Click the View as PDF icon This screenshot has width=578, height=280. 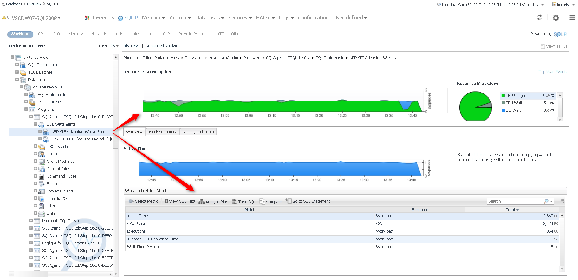tap(542, 46)
